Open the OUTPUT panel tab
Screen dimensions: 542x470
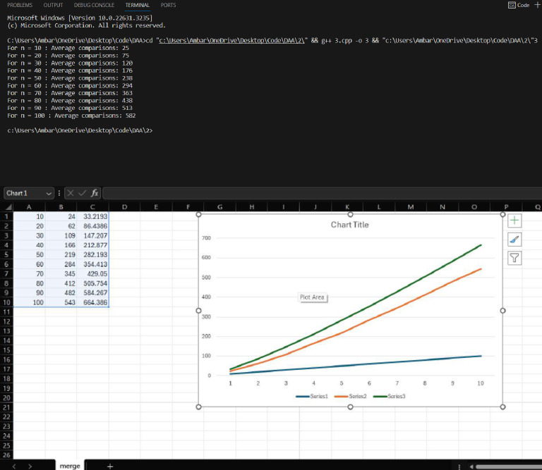click(x=53, y=5)
